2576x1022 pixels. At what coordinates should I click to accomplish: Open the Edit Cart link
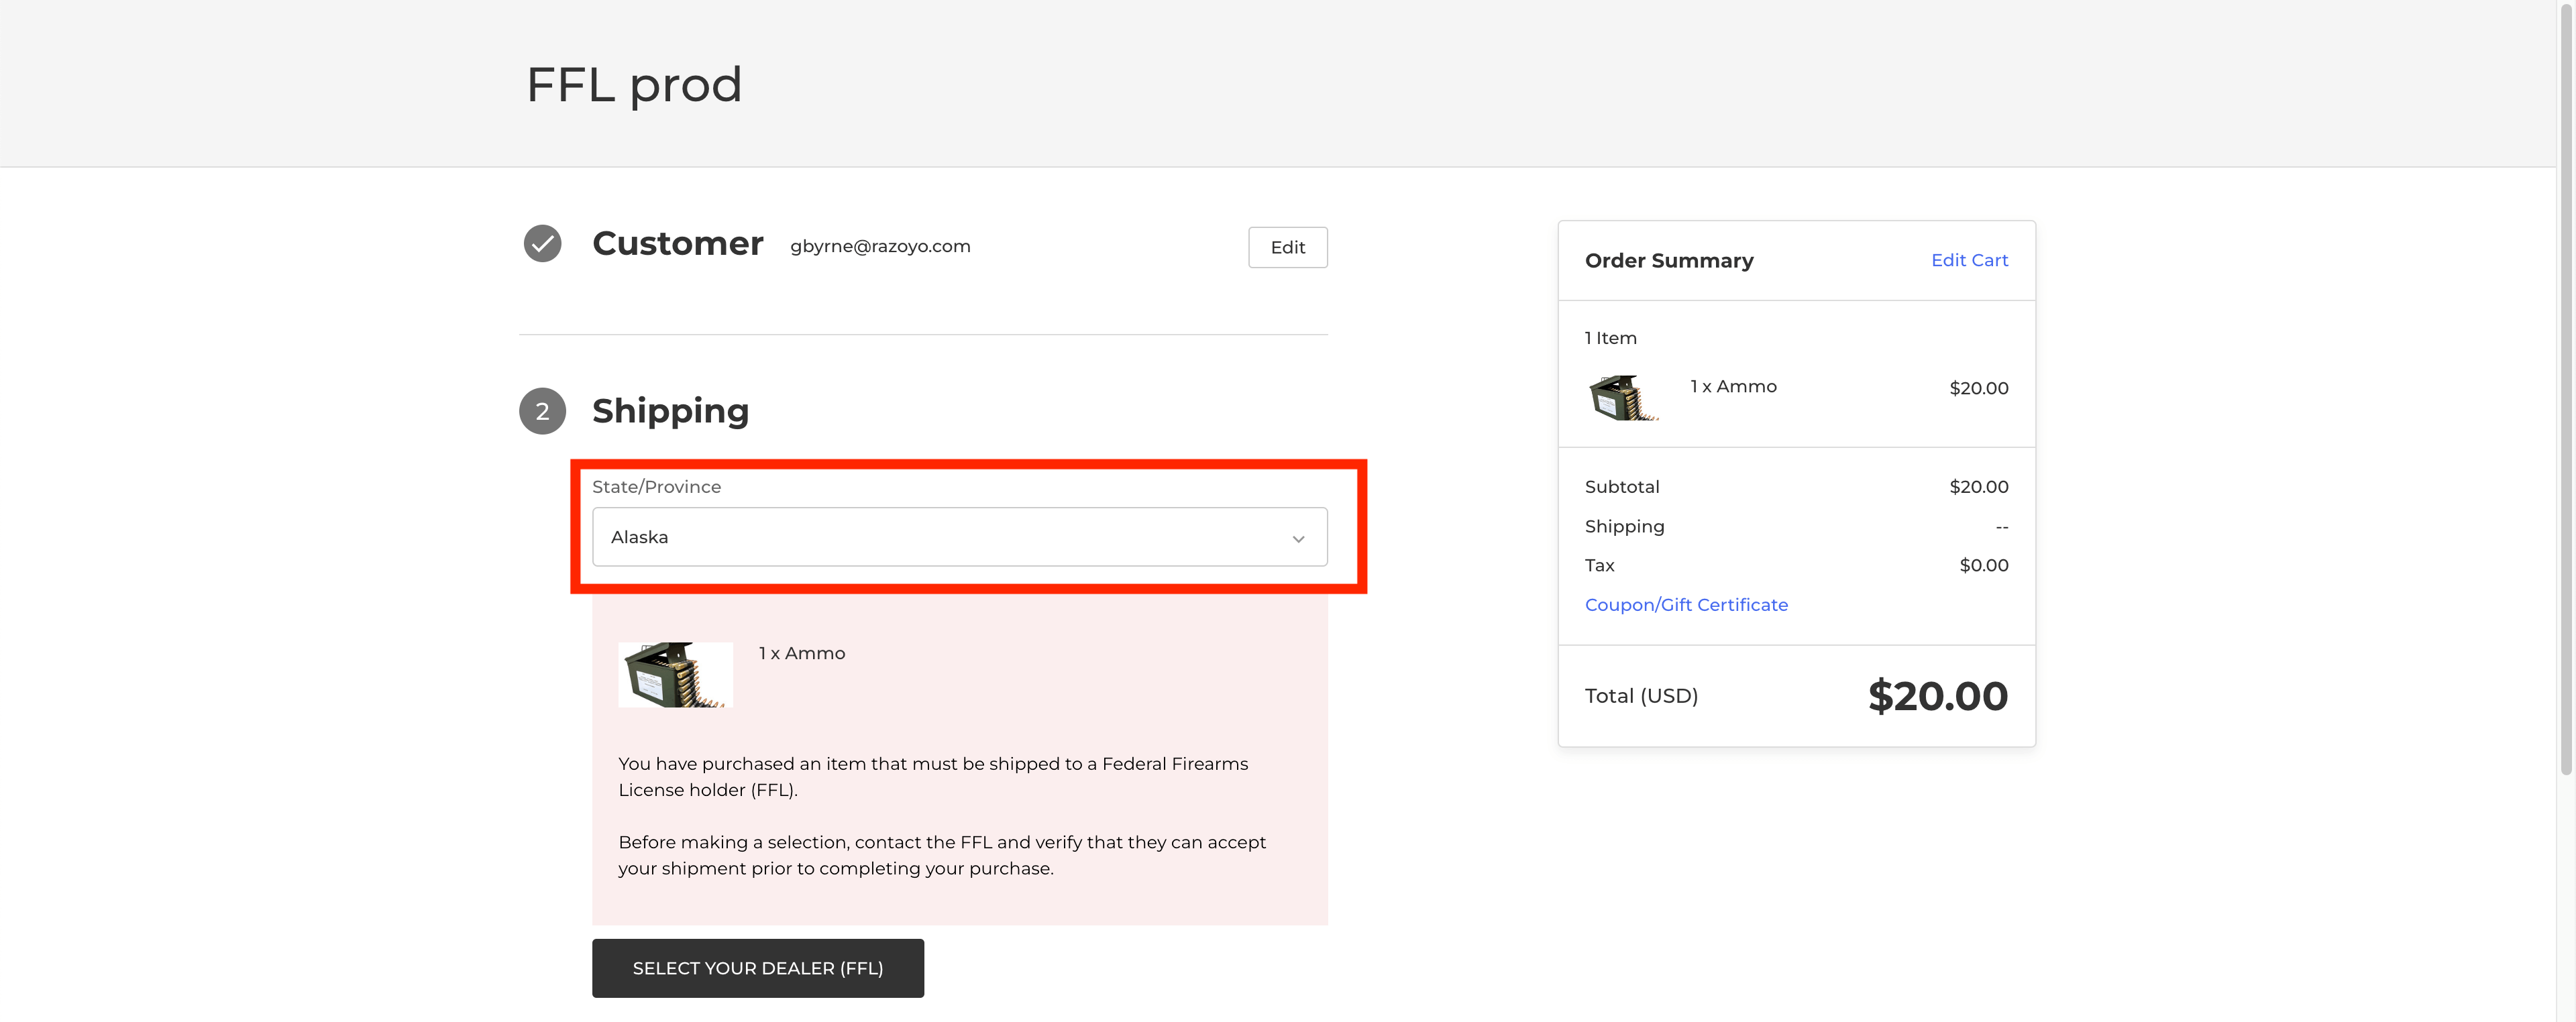pyautogui.click(x=1968, y=260)
